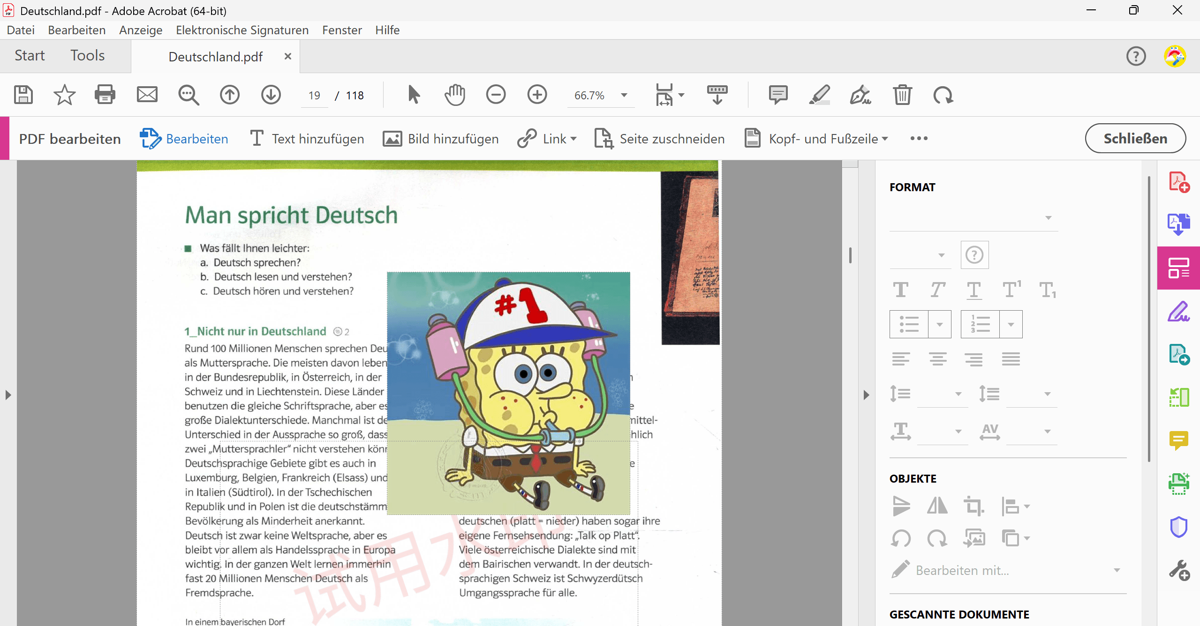Click the yellow comment sidebar icon
The image size is (1200, 626).
click(1179, 440)
